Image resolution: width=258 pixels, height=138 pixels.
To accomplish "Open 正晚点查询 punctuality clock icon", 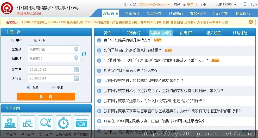I will 64,123.
